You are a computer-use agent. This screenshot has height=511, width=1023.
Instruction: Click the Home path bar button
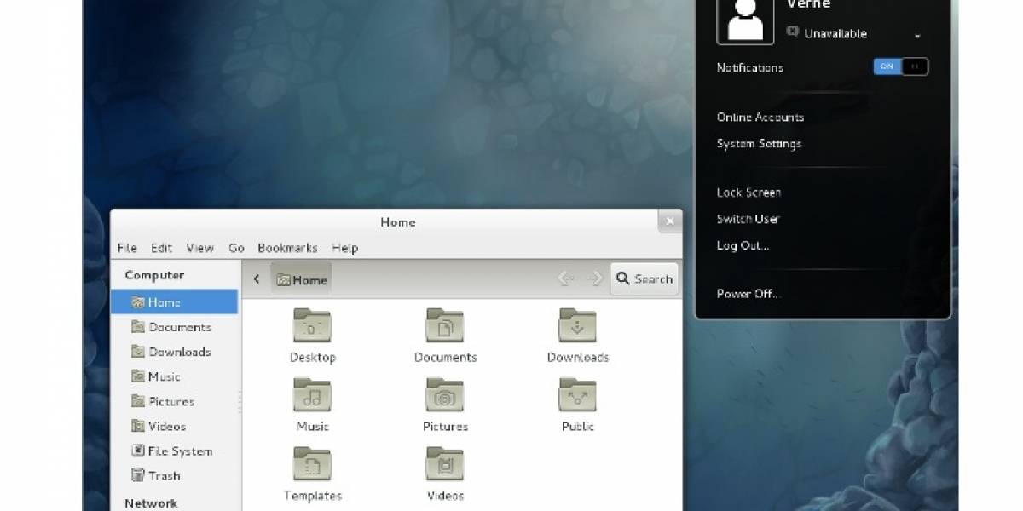coord(302,279)
